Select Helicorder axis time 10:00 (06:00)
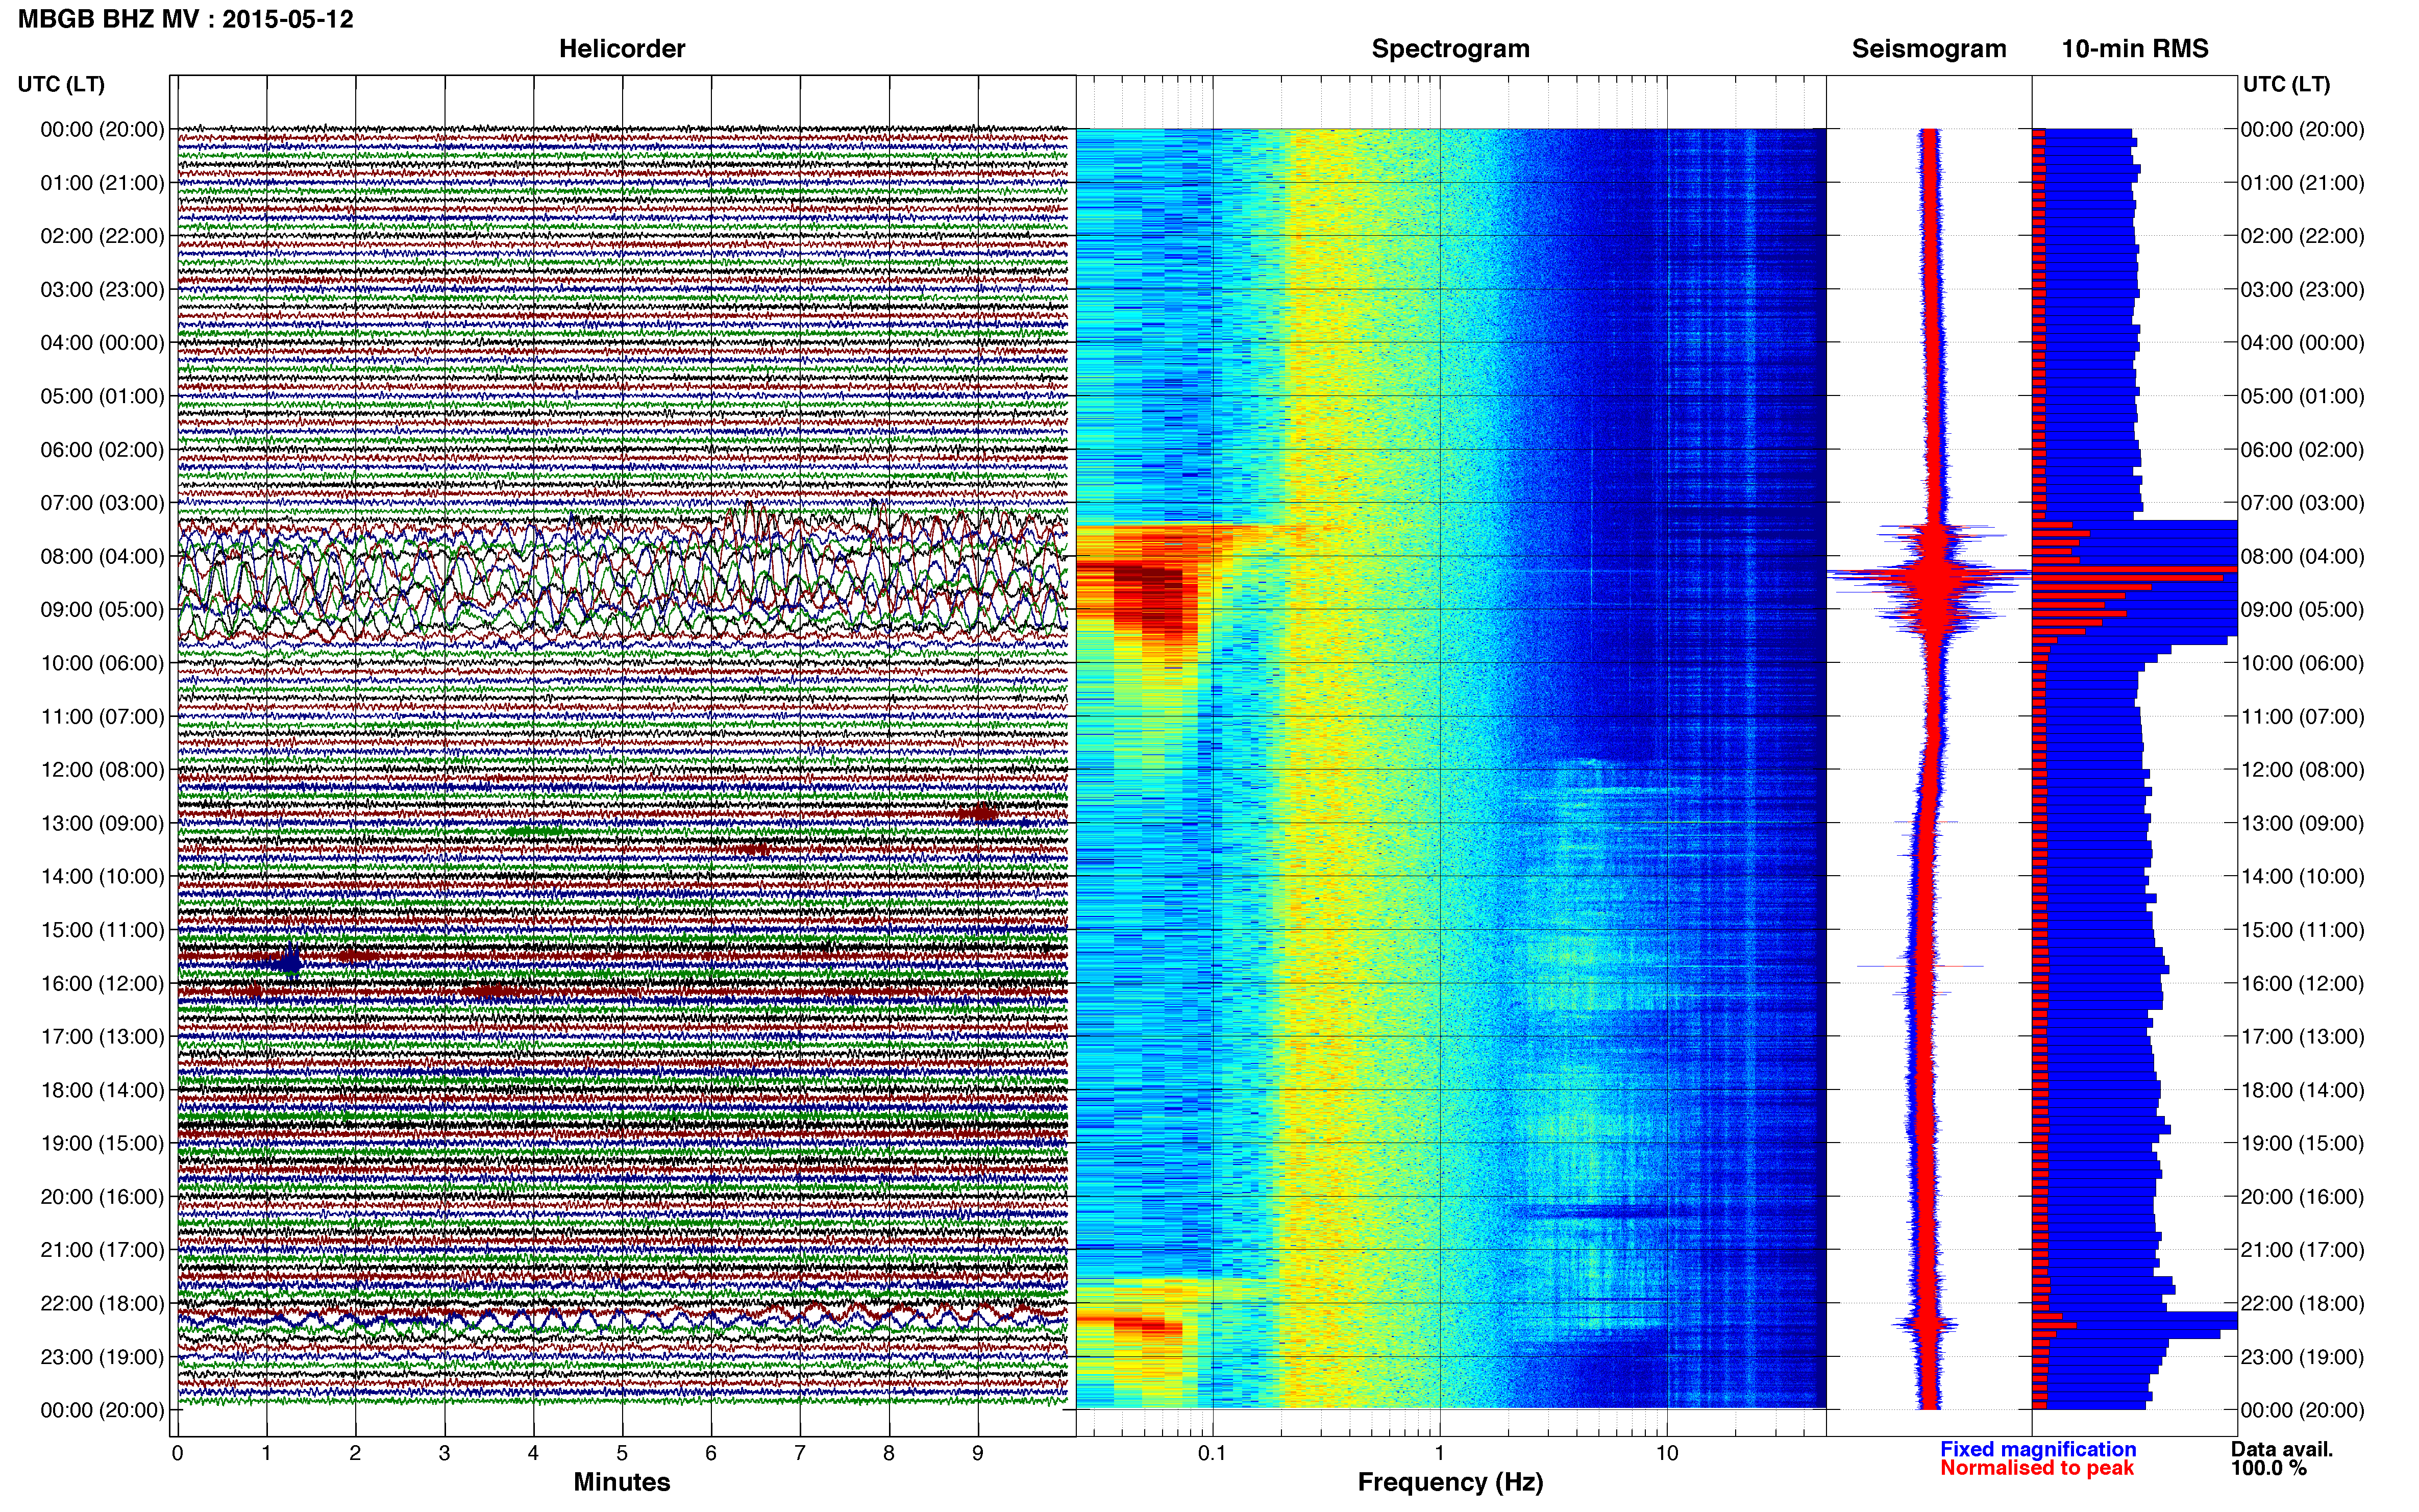Screen dimensions: 2419x1512 pos(102,663)
